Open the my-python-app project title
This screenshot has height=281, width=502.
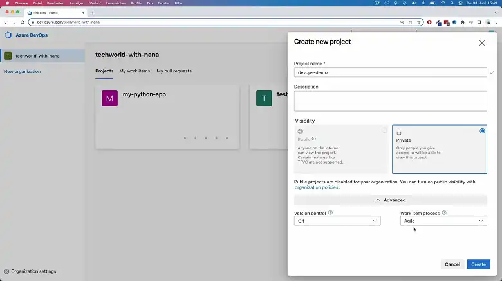pos(144,94)
